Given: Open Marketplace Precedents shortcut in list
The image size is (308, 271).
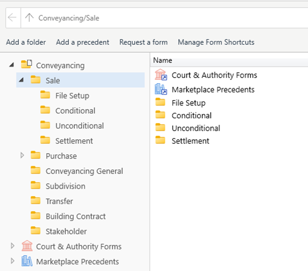Looking at the screenshot, I should coord(213,90).
